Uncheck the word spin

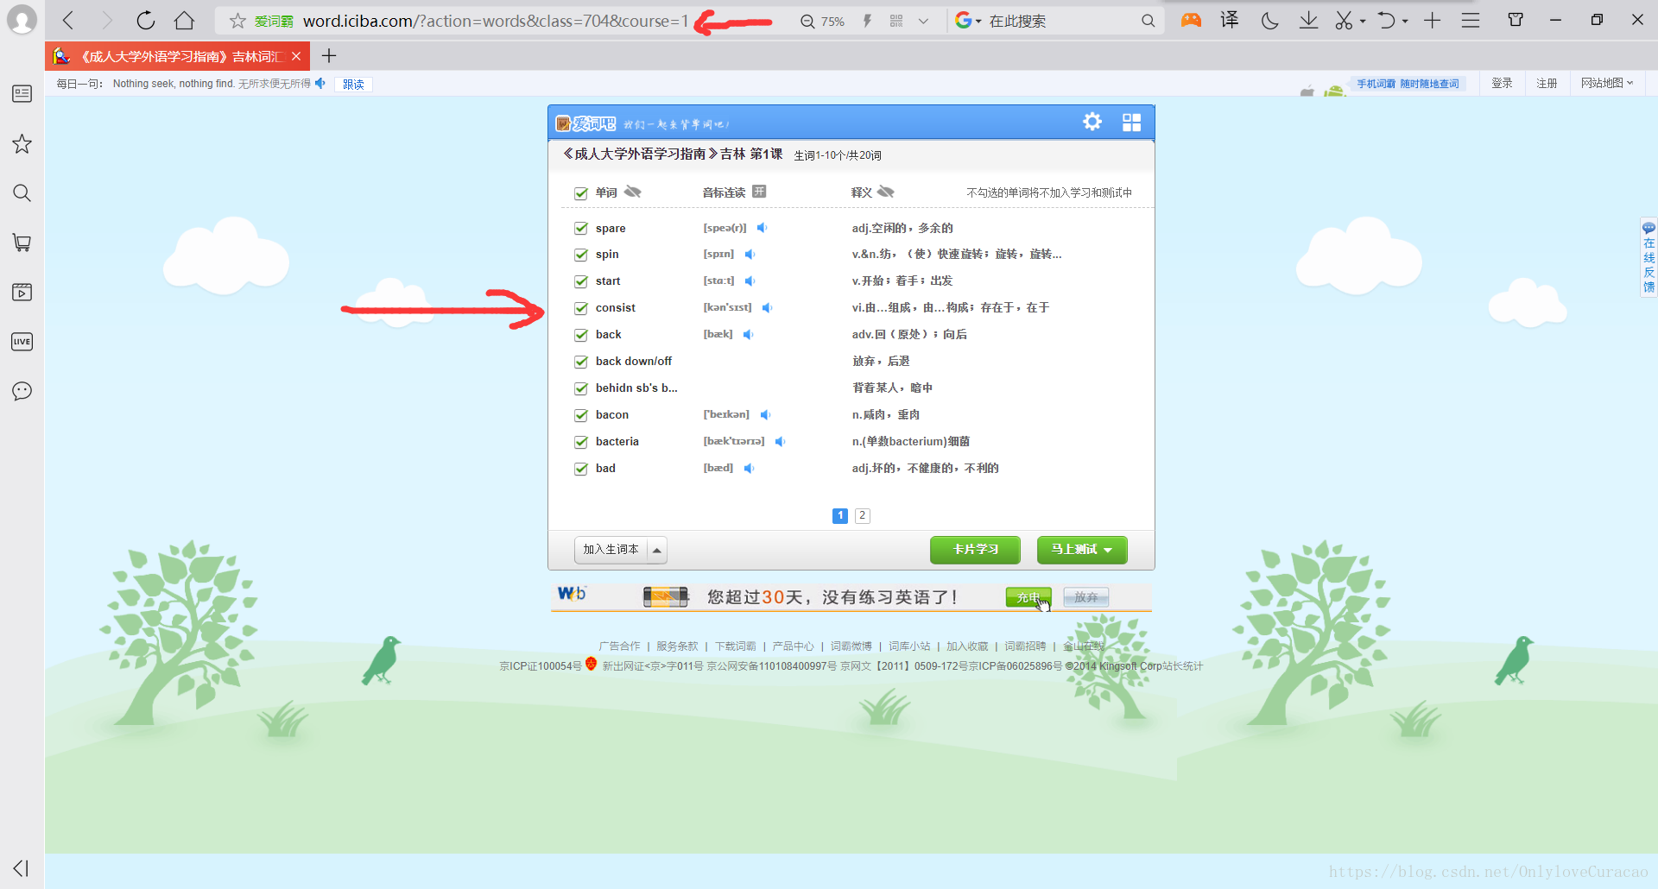[581, 255]
